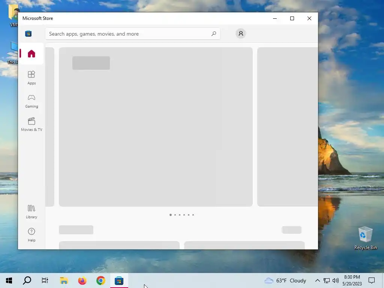
Task: Open the weather widget 63°F Cloudy
Action: pos(285,280)
